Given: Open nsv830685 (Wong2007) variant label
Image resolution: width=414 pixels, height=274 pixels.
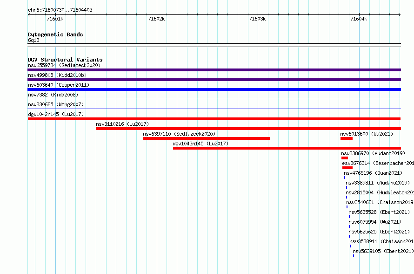Looking at the screenshot, I should pyautogui.click(x=56, y=104).
